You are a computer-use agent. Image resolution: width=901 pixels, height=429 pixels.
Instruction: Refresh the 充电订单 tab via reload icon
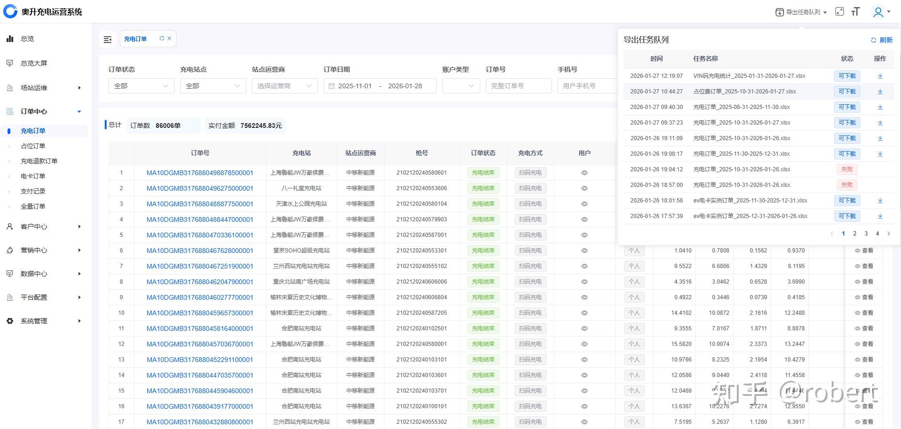tap(162, 39)
